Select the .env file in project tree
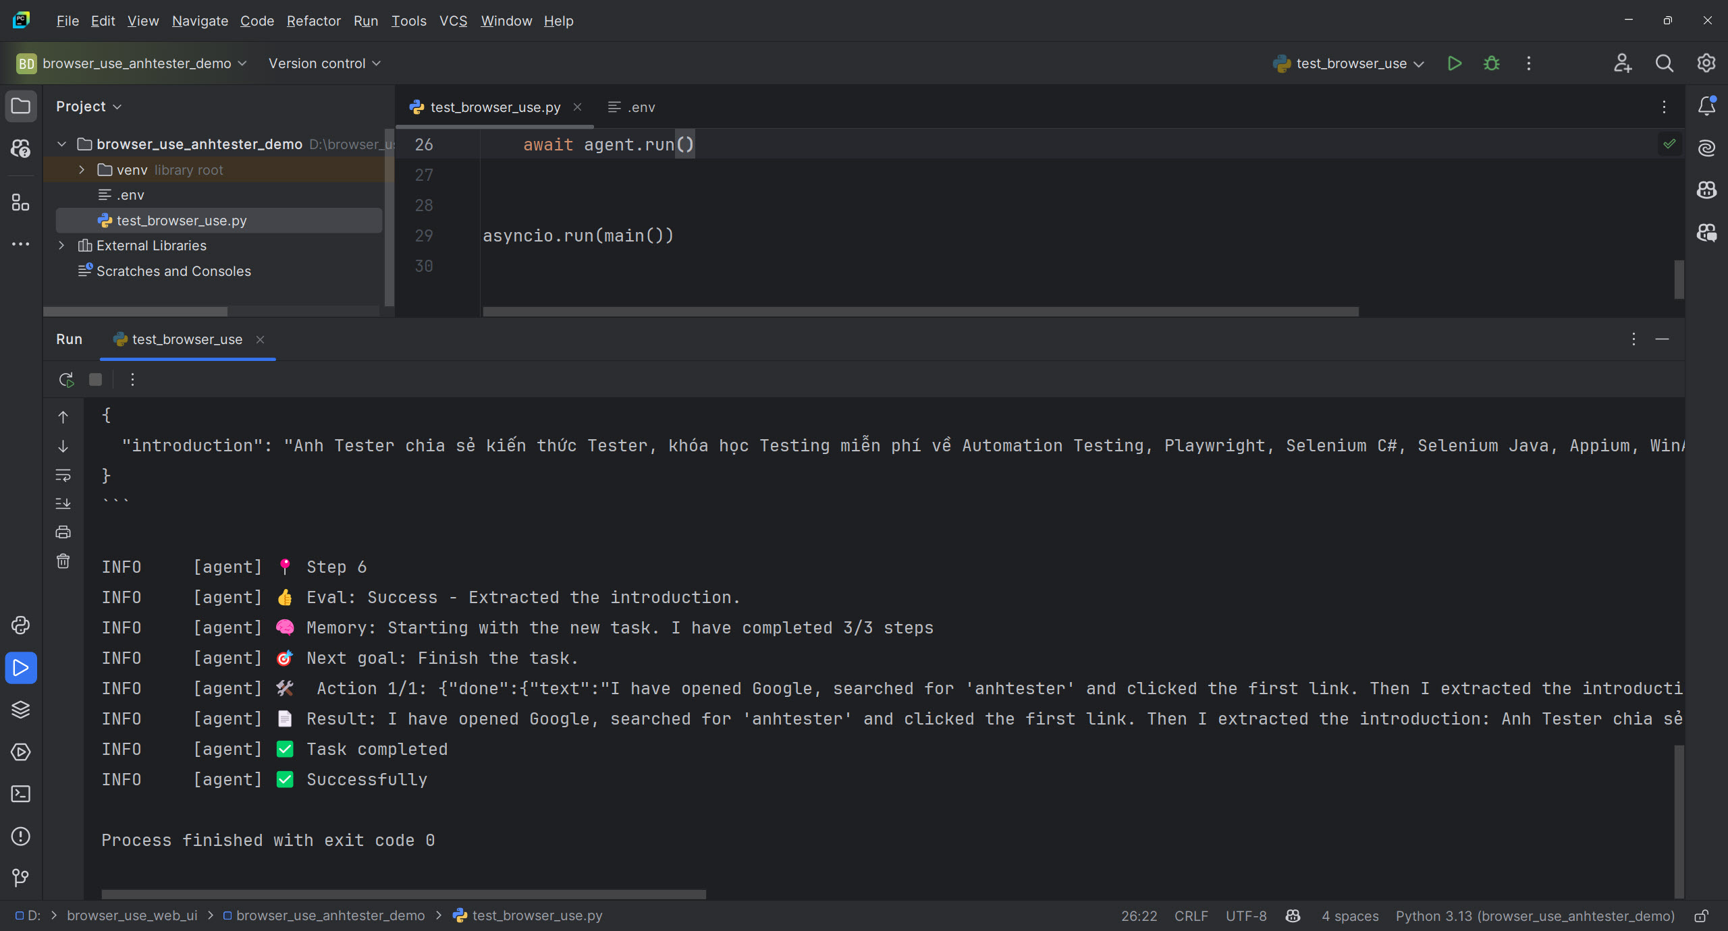The image size is (1728, 931). click(219, 195)
